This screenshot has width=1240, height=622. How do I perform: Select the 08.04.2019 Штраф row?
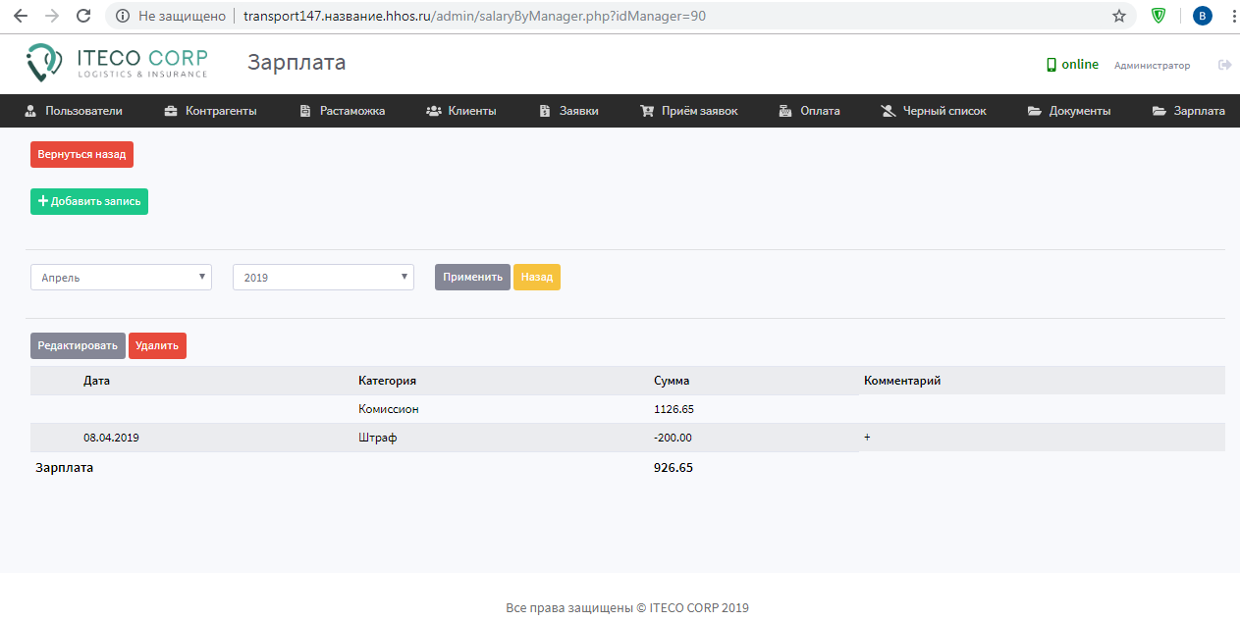(627, 438)
